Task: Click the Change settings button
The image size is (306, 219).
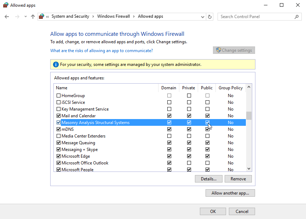Action: [x=234, y=50]
